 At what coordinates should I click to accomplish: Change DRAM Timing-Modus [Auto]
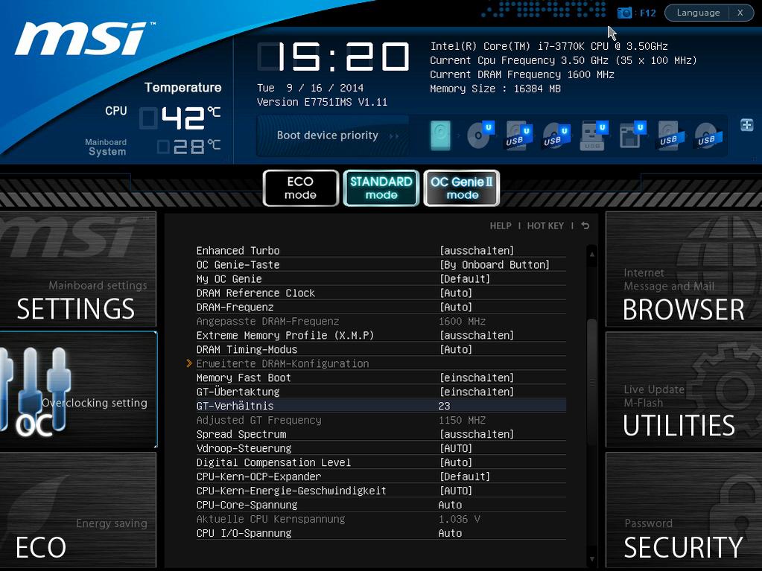(x=455, y=349)
